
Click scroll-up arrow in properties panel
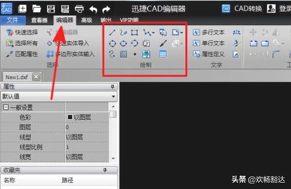pos(113,107)
